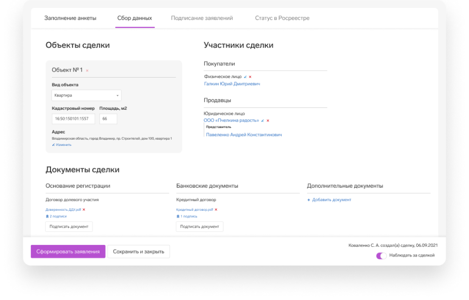The image size is (469, 300).
Task: Delete seller ООО «Пчелкина радость» via red cross
Action: click(268, 121)
